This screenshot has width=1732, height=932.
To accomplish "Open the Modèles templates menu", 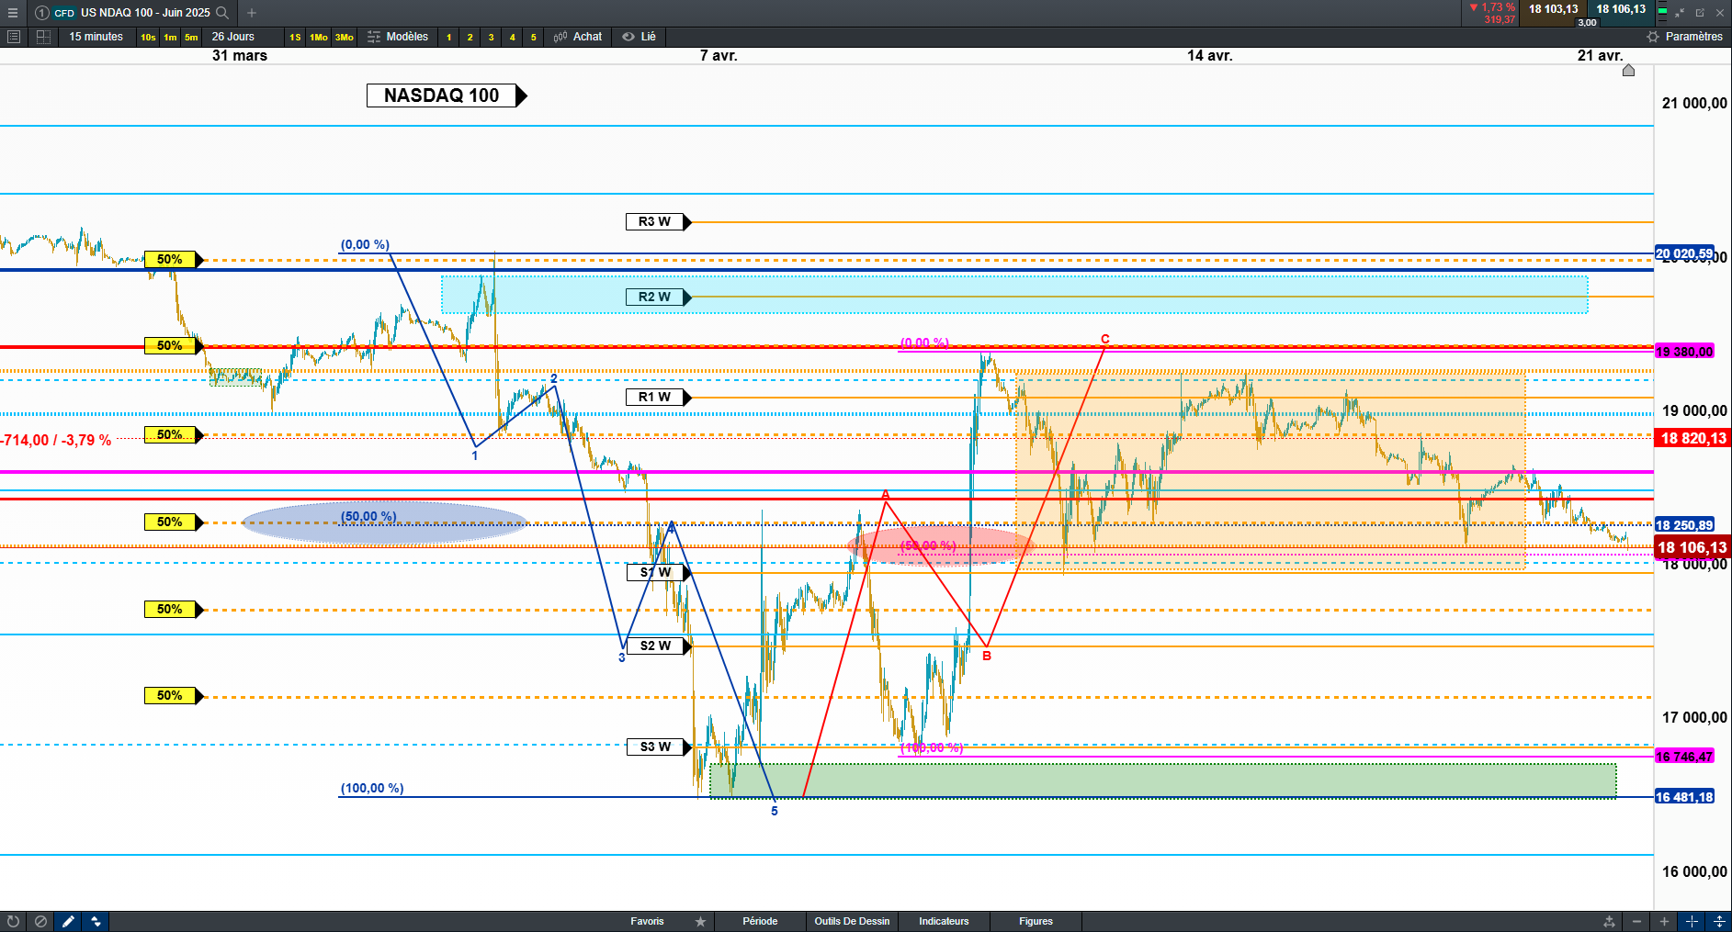I will (x=398, y=37).
